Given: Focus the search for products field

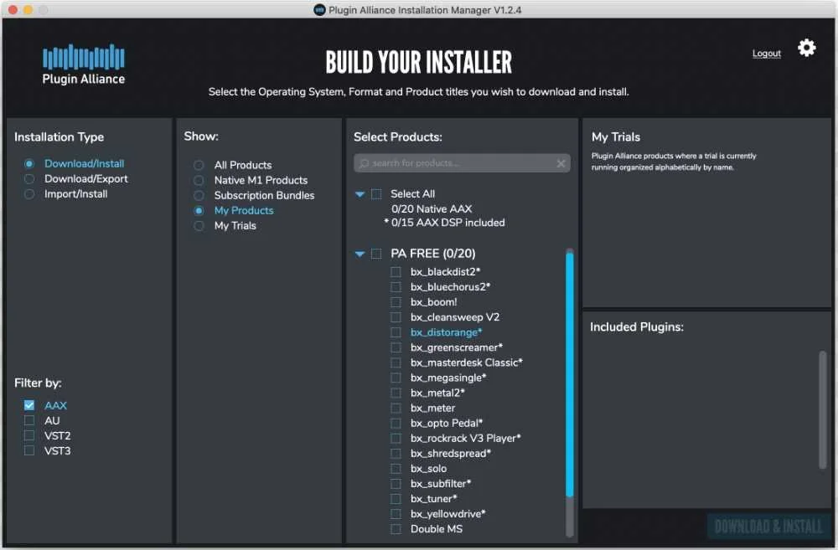Looking at the screenshot, I should [462, 163].
